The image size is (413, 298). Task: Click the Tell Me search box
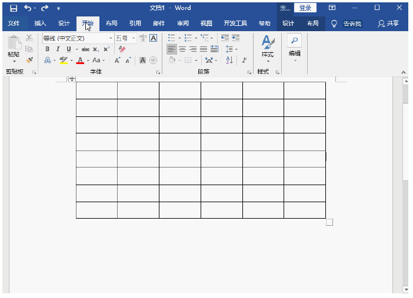[x=352, y=24]
